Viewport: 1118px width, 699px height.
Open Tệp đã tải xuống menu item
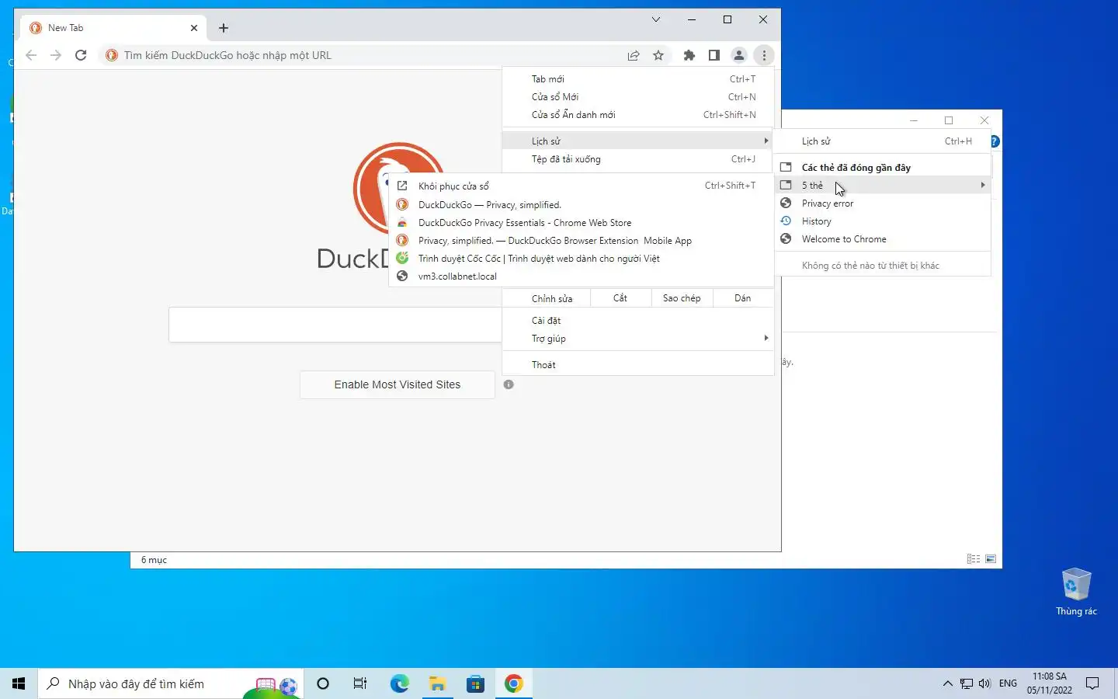[x=638, y=158]
